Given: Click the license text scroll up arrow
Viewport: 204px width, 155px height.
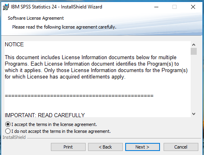Looking at the screenshot, I should 193,45.
